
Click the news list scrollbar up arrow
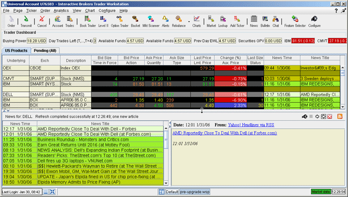click(x=166, y=128)
